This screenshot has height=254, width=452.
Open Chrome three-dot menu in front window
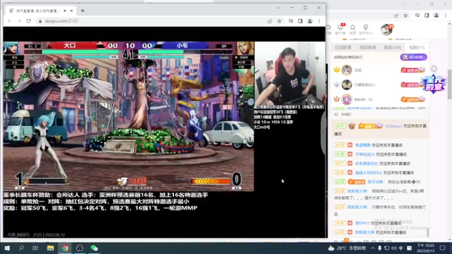pyautogui.click(x=319, y=21)
